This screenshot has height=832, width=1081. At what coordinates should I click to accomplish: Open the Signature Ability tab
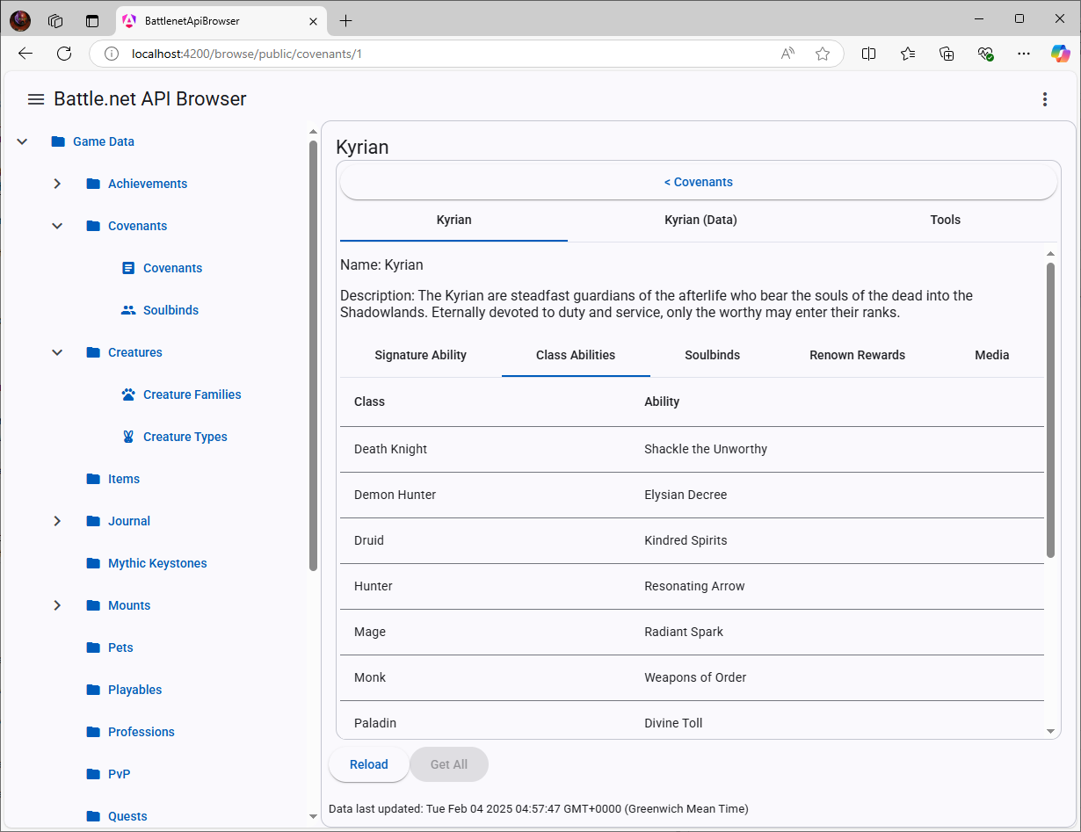(420, 356)
